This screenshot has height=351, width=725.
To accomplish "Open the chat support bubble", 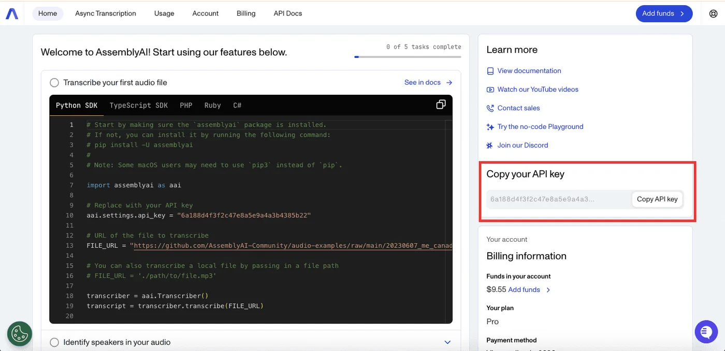I will (x=706, y=332).
